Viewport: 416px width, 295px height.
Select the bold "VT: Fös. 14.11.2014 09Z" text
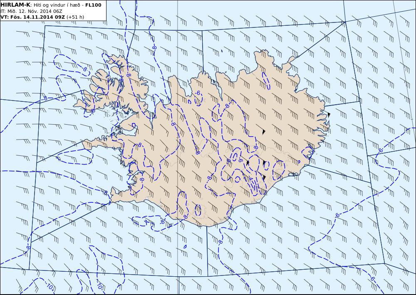pyautogui.click(x=32, y=17)
